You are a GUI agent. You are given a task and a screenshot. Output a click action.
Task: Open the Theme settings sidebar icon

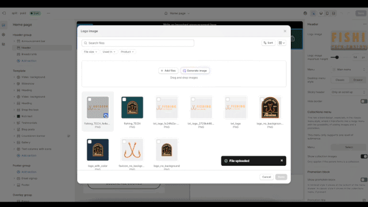coord(3,34)
